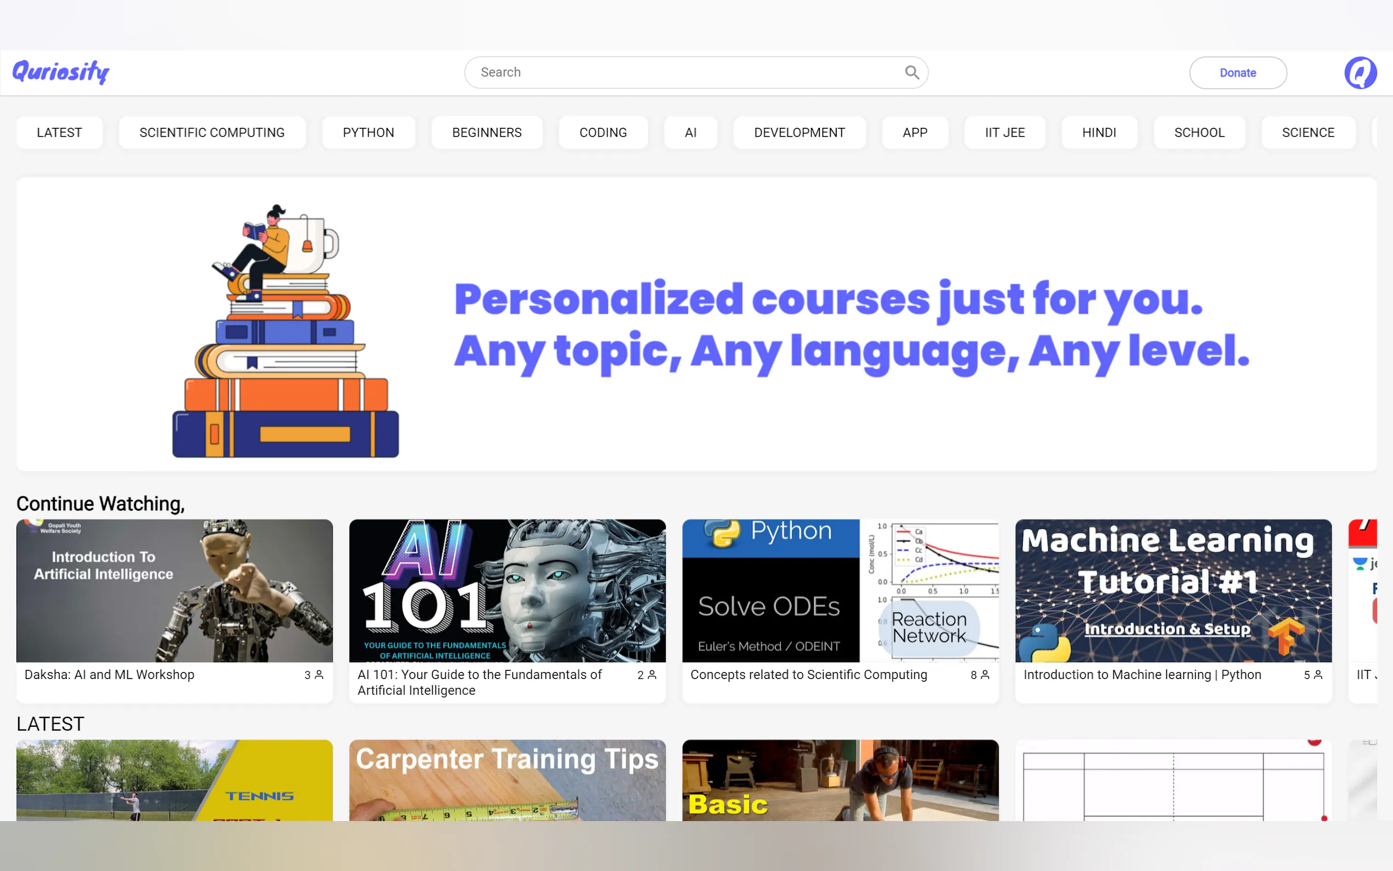The image size is (1393, 871).
Task: Click learner count icon on AI 101 course
Action: pos(652,675)
